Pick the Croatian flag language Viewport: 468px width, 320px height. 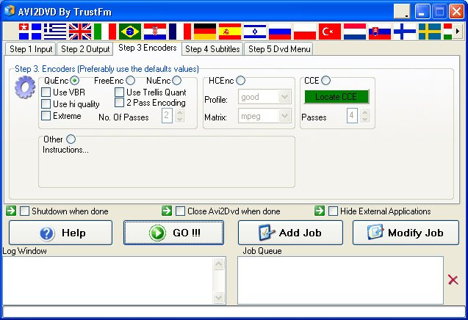click(155, 32)
